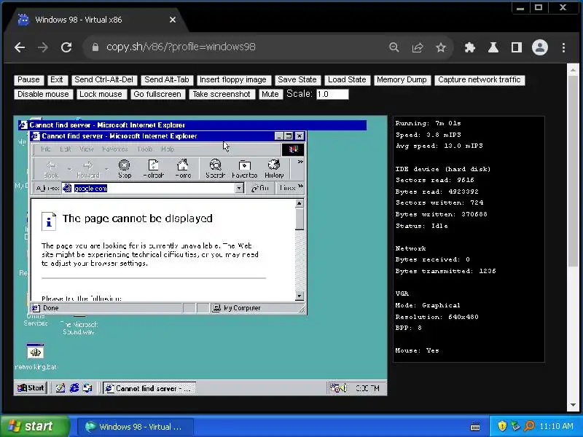Send Ctrl-Alt-Del to the emulator
The image size is (583, 437).
(103, 80)
